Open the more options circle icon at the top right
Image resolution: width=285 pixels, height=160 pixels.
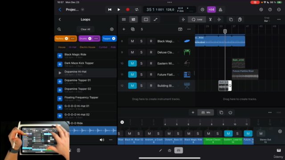279,10
